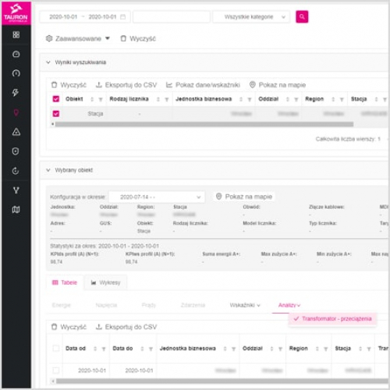Click the Stacja cell in the results row
Viewport: 390px width, 390px height.
(x=95, y=114)
